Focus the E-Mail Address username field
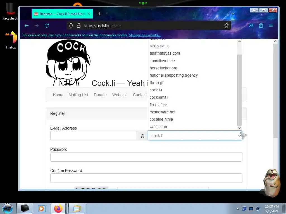This screenshot has width=286, height=214. point(93,136)
